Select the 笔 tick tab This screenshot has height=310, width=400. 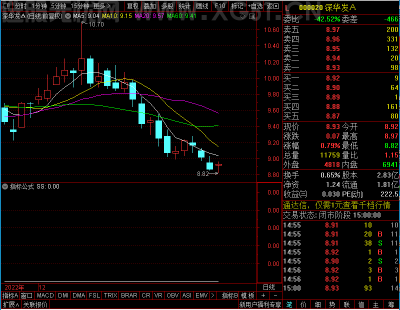pyautogui.click(x=289, y=304)
